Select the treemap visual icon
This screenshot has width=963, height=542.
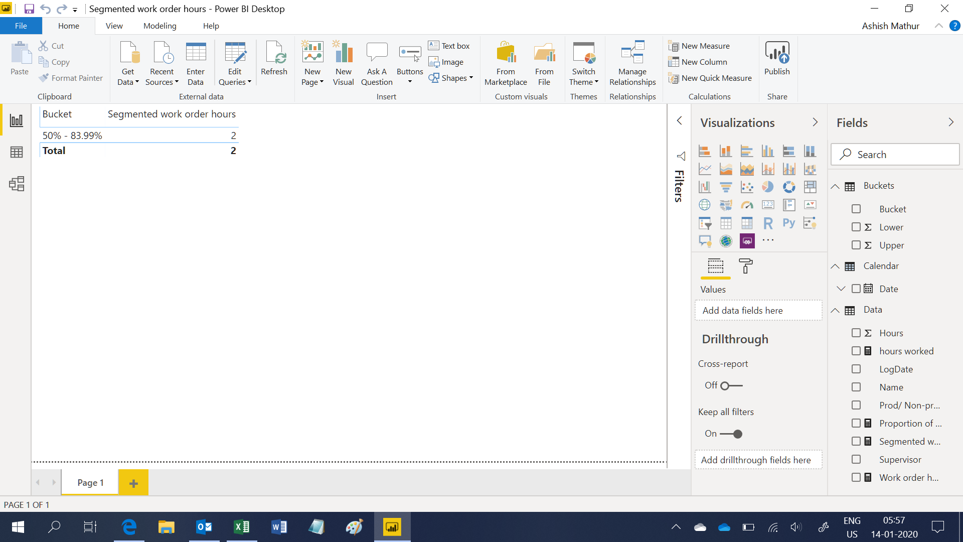(810, 187)
